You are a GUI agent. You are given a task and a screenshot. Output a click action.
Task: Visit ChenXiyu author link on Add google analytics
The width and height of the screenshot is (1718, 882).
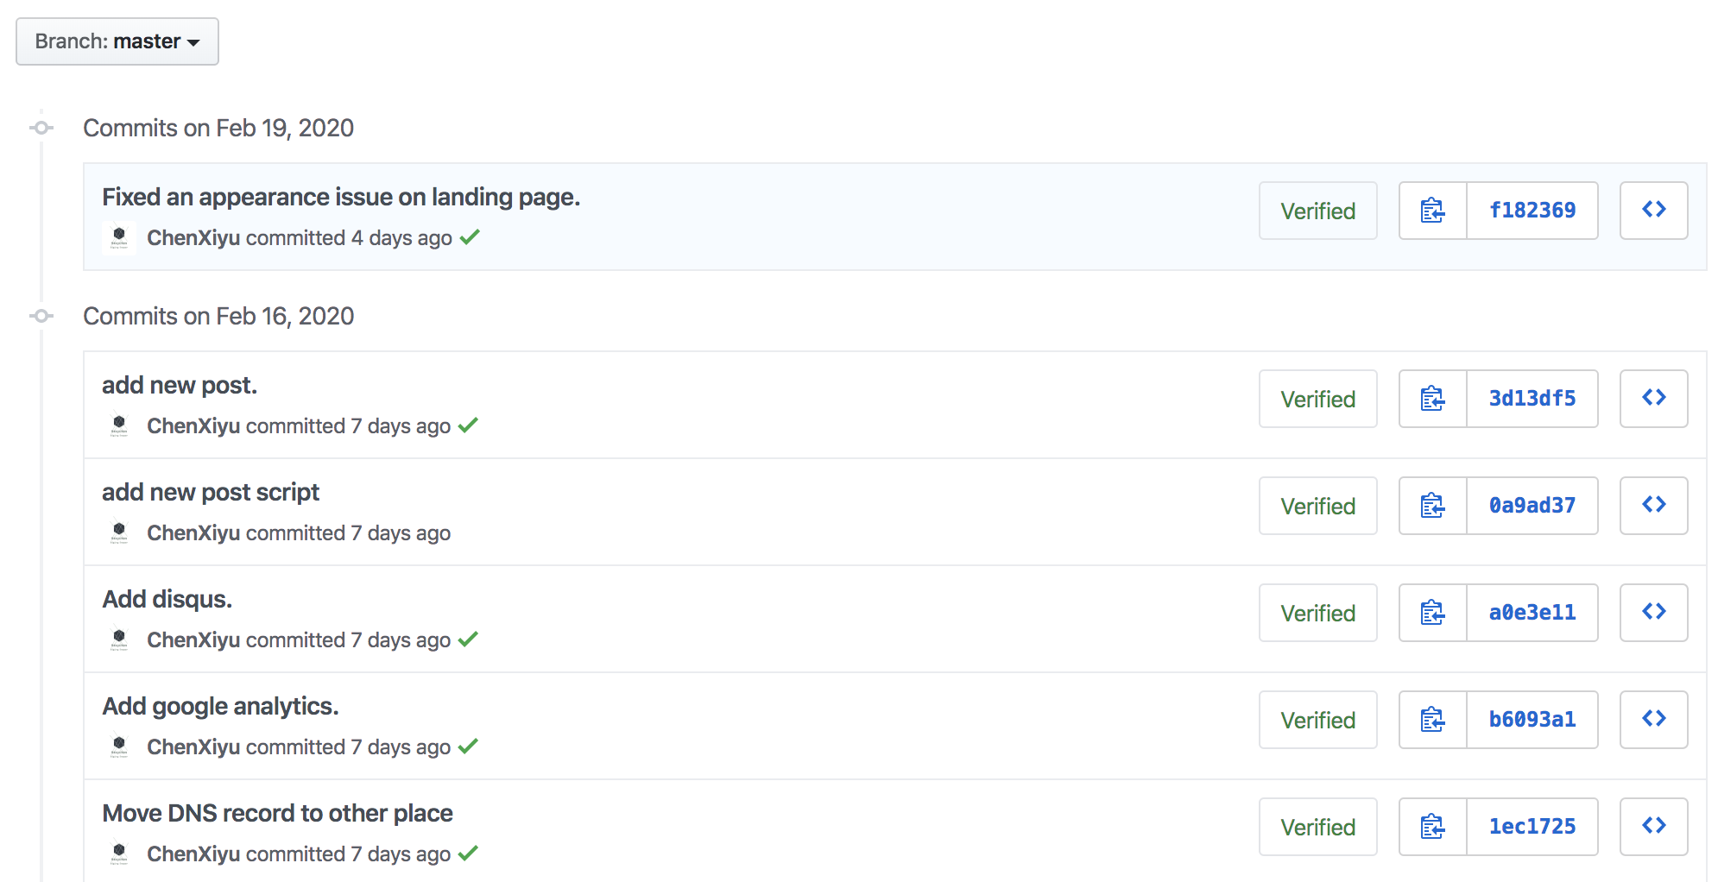coord(193,747)
